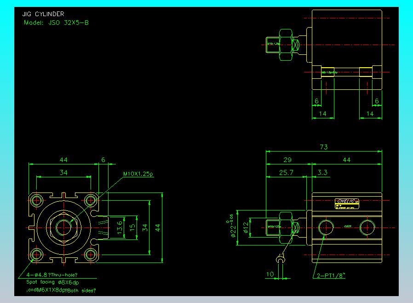Screen dimensions: 413x303
Task: Click the 3.3 dimension text
Action: tap(322, 172)
